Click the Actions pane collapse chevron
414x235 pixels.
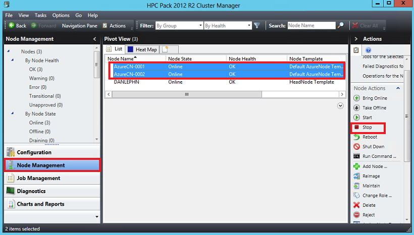[356, 39]
